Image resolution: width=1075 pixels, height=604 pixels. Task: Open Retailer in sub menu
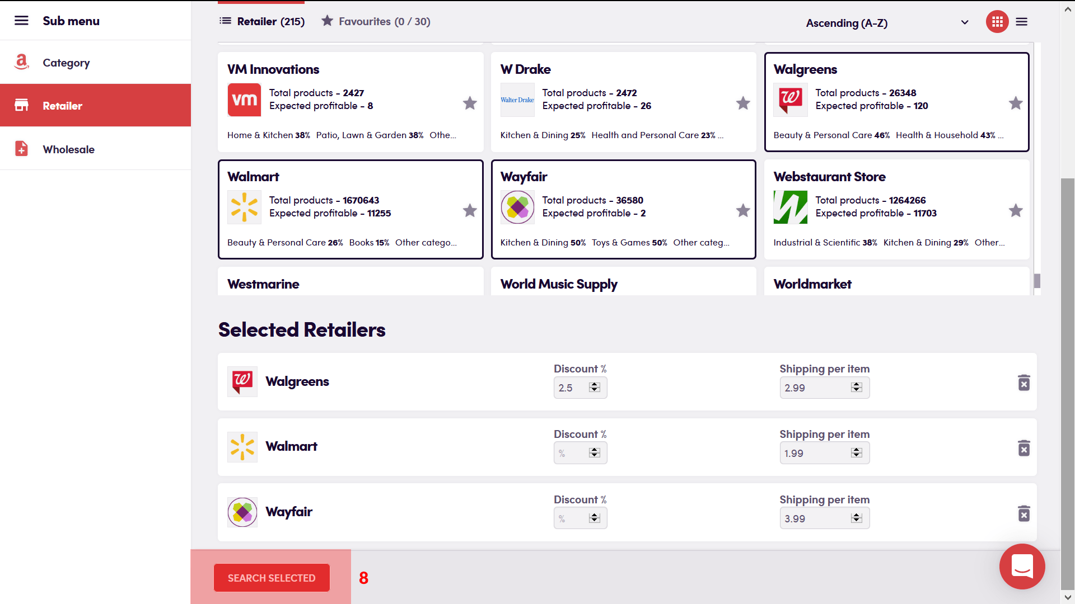click(x=95, y=105)
